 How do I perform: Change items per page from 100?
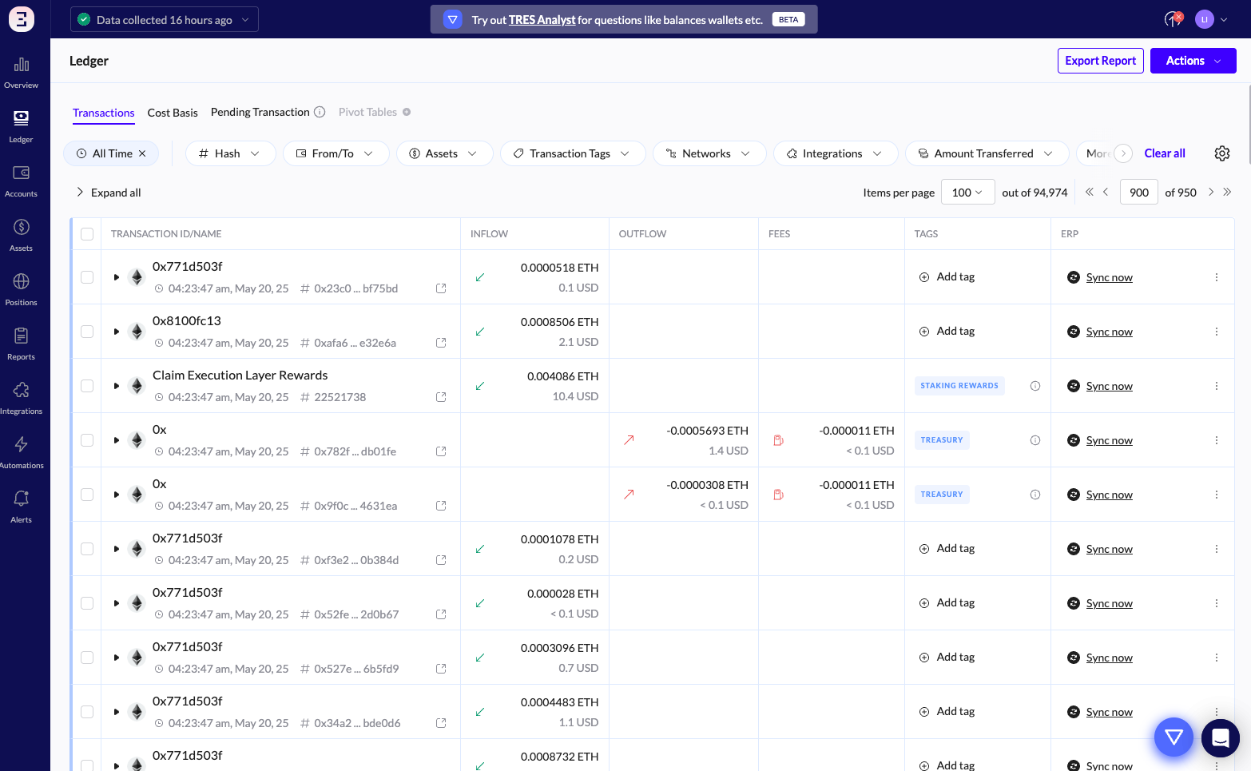[967, 192]
